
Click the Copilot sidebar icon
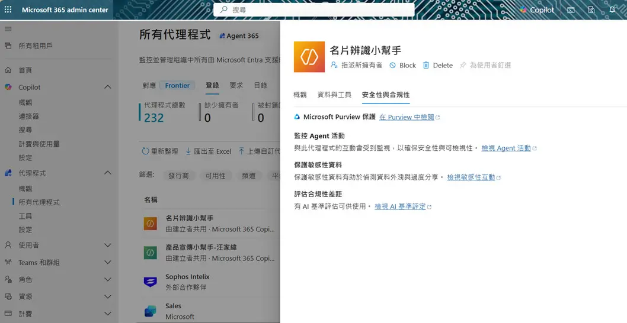pyautogui.click(x=8, y=87)
